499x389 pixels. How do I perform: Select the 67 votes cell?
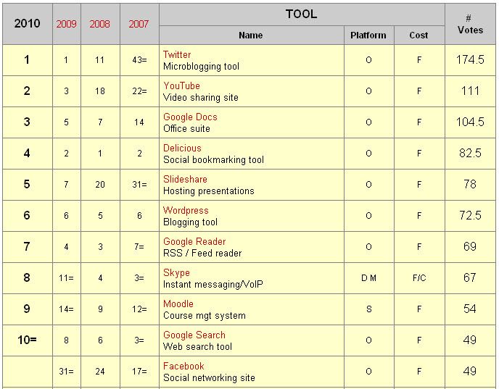click(470, 277)
